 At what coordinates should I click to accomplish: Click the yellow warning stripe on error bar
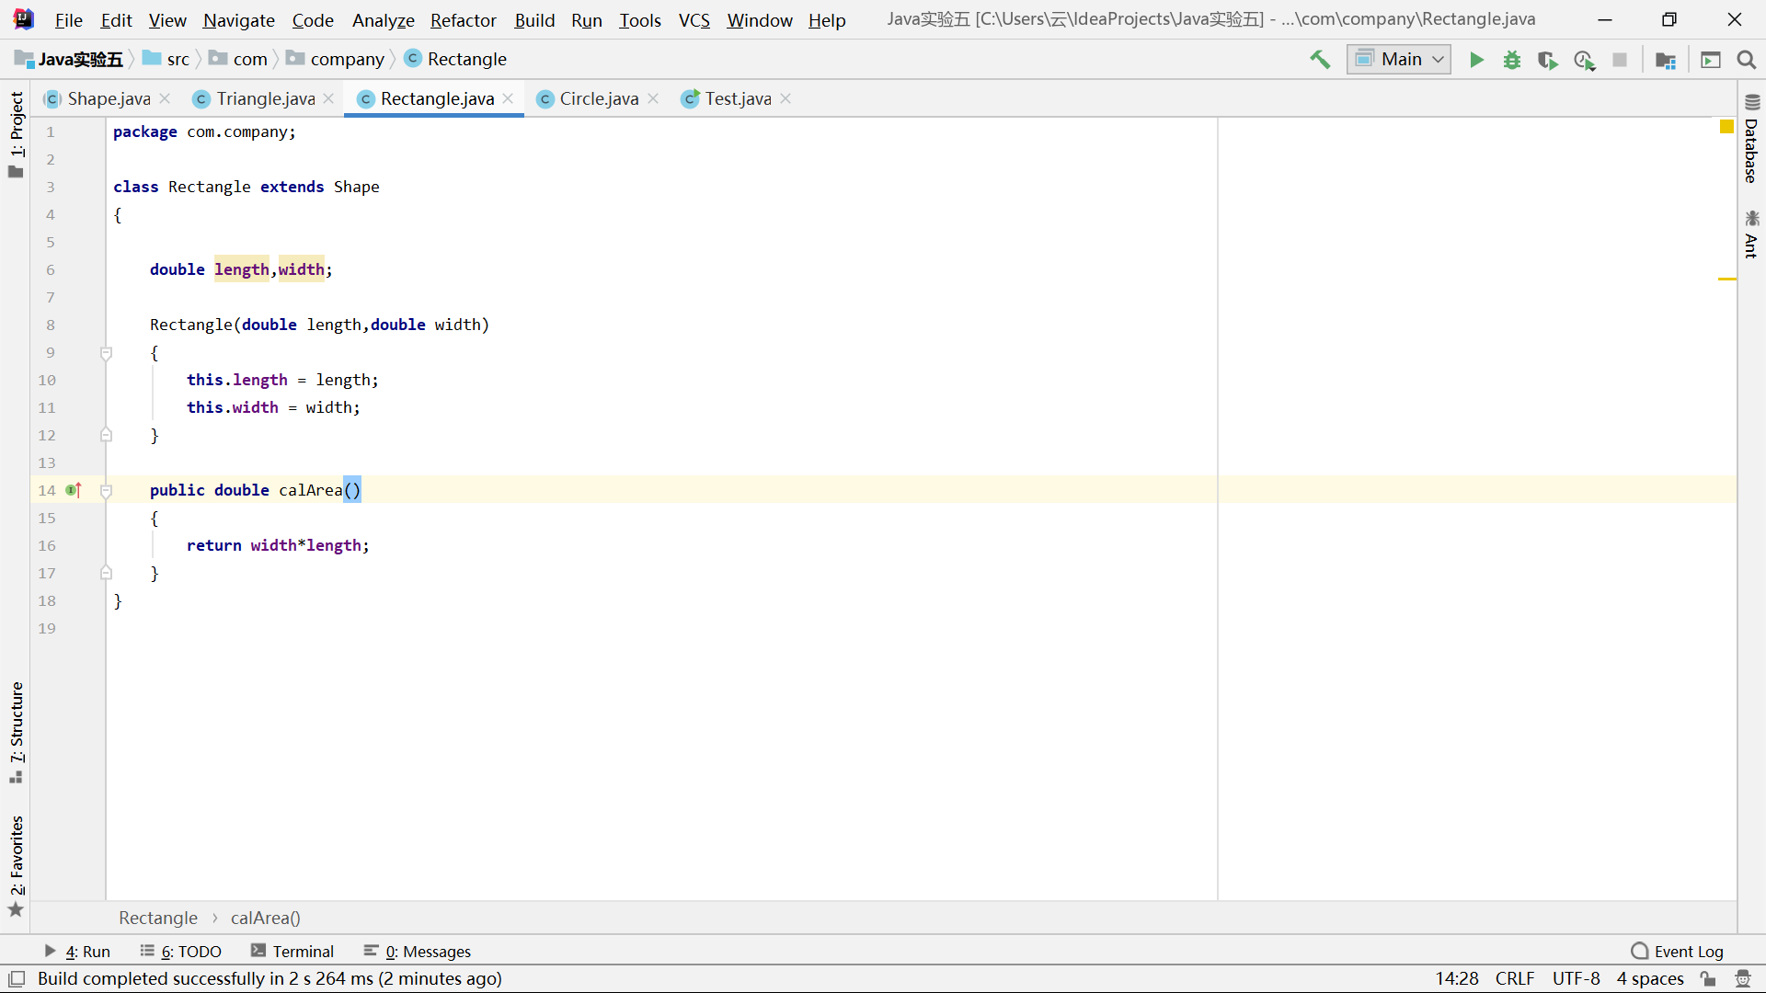pyautogui.click(x=1726, y=279)
